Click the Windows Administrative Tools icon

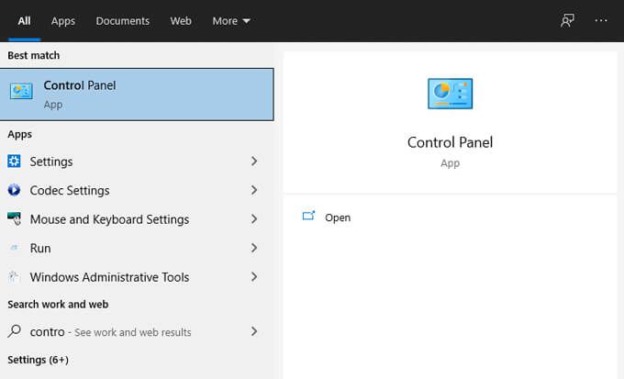pos(14,277)
